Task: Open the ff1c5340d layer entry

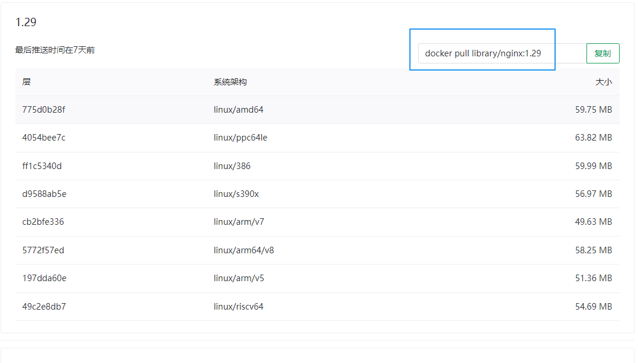Action: coord(42,166)
